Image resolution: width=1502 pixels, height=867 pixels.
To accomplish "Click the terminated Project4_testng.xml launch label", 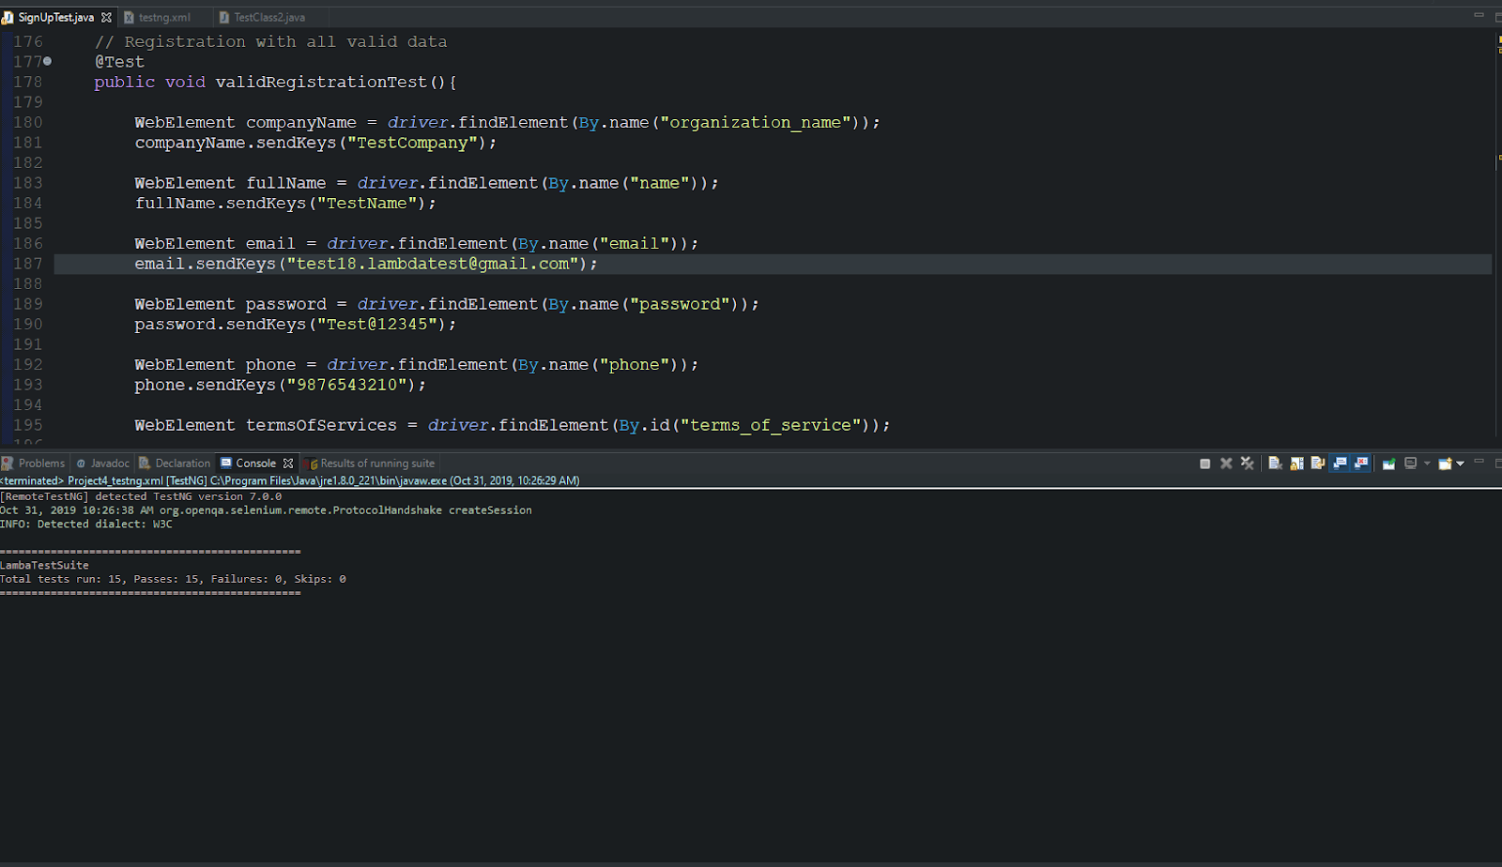I will click(x=289, y=480).
